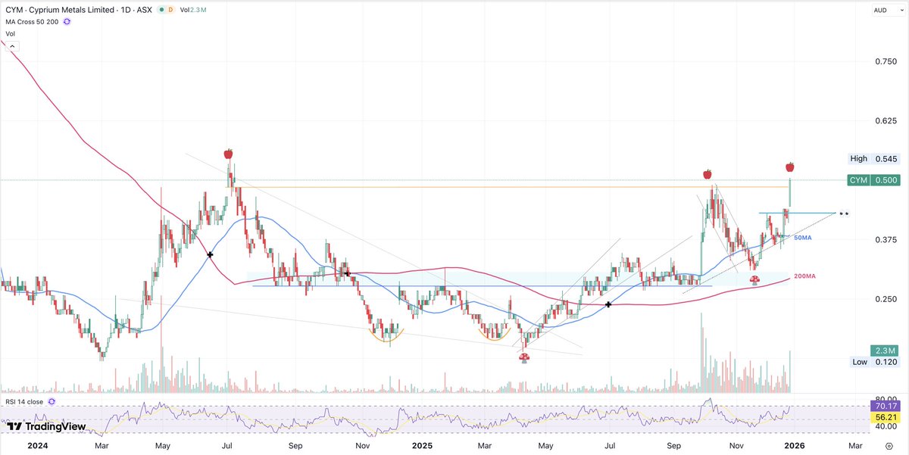Click the apple marker above the latest candle

(x=790, y=167)
